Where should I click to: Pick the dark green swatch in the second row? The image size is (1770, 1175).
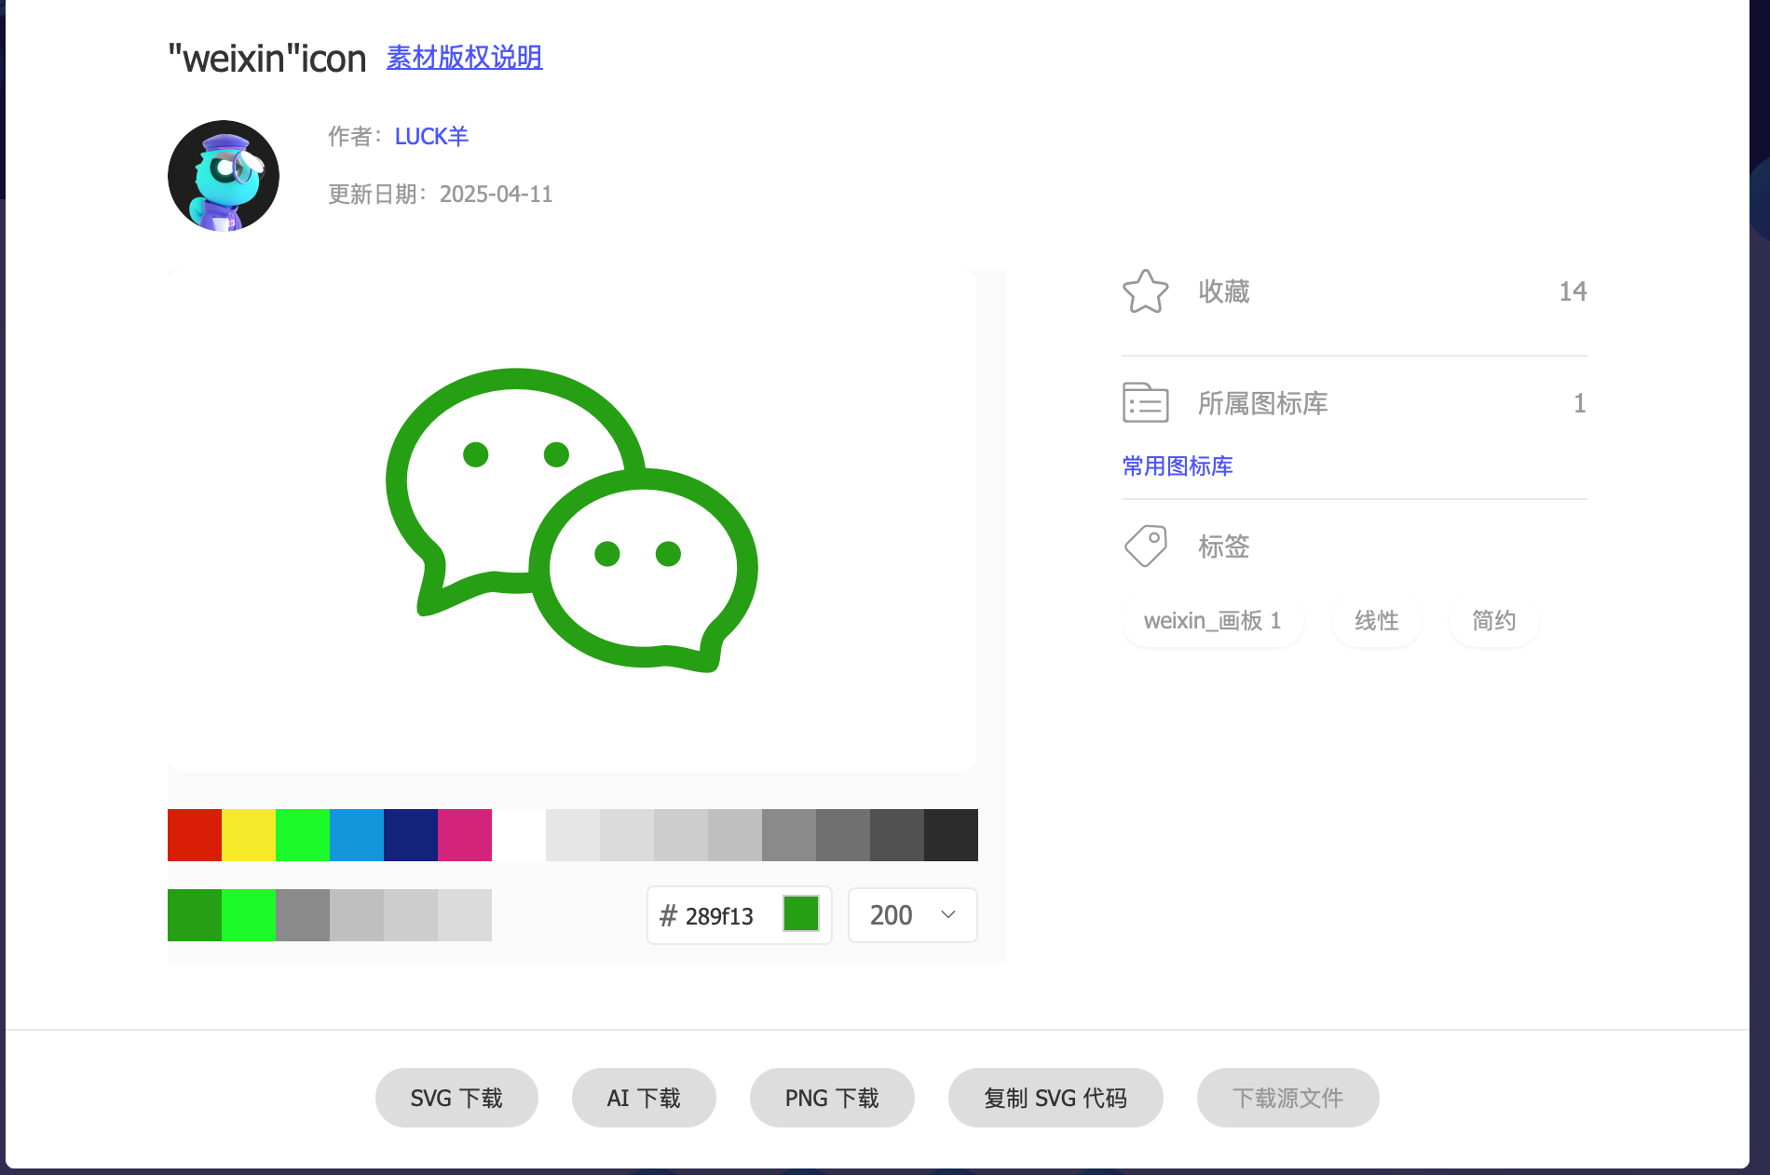(x=195, y=915)
